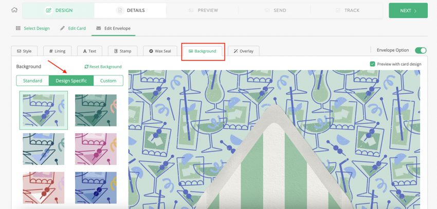
Task: Pick the dark teal cocktail background
Action: 96,110
